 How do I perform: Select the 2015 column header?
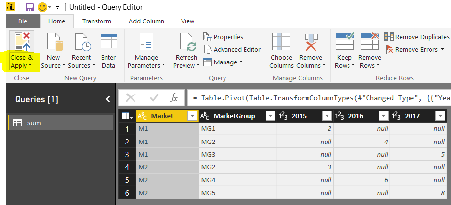coord(305,116)
